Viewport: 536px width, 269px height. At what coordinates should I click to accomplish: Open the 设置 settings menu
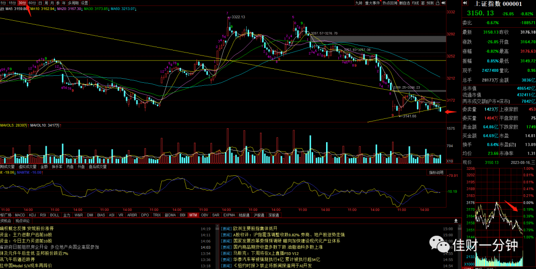pyautogui.click(x=84, y=3)
